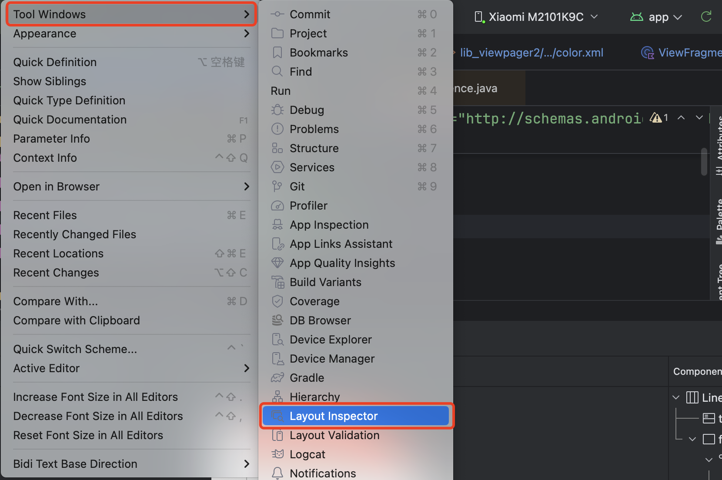Click the Coverage shield icon
Screen dimensions: 722x480
[277, 301]
